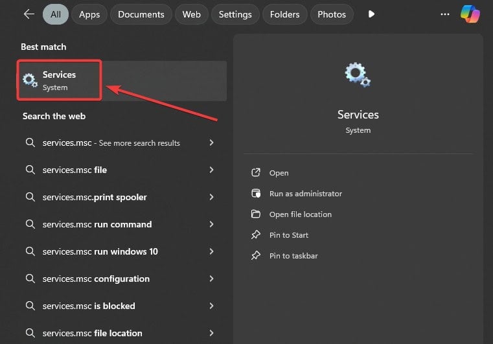Click search icon beside services.msc file

(30, 170)
